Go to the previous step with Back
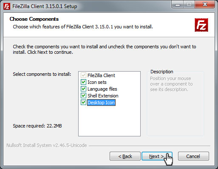This screenshot has height=169, width=218. click(x=125, y=156)
